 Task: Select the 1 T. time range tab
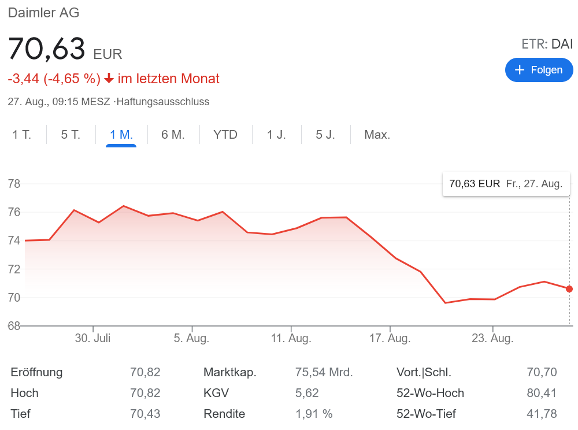tap(22, 135)
